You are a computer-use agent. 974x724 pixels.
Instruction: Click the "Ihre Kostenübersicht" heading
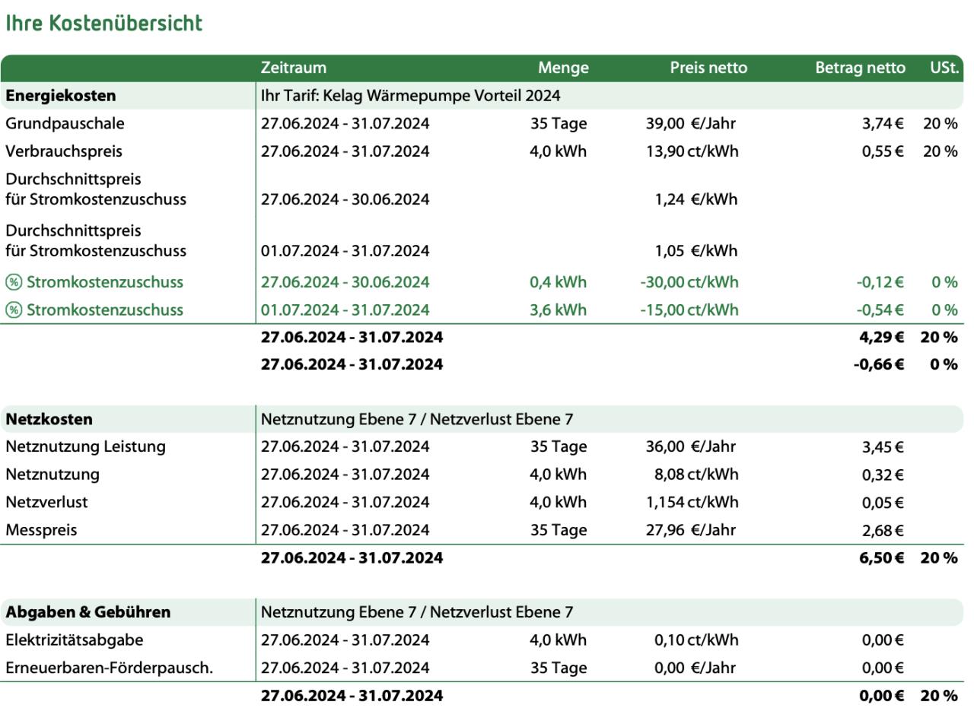click(104, 24)
